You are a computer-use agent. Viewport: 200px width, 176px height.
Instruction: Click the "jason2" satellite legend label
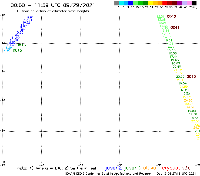tap(114, 168)
